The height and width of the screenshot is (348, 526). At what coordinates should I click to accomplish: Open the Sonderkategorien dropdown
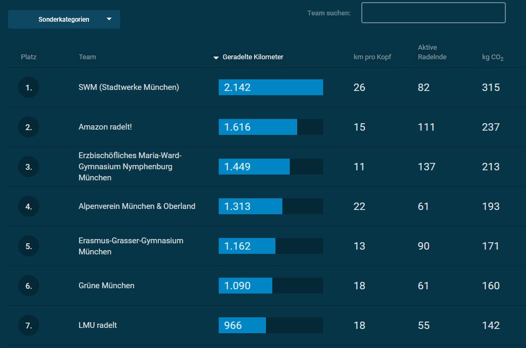pos(64,19)
